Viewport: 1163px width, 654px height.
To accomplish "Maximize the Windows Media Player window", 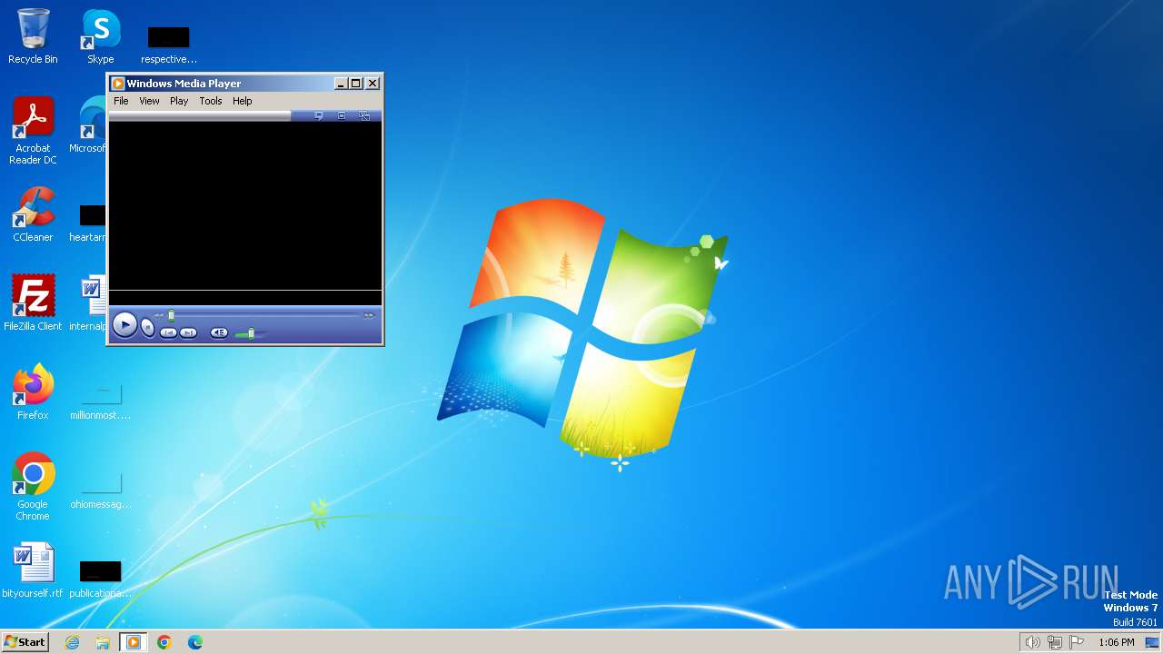I will click(x=356, y=84).
